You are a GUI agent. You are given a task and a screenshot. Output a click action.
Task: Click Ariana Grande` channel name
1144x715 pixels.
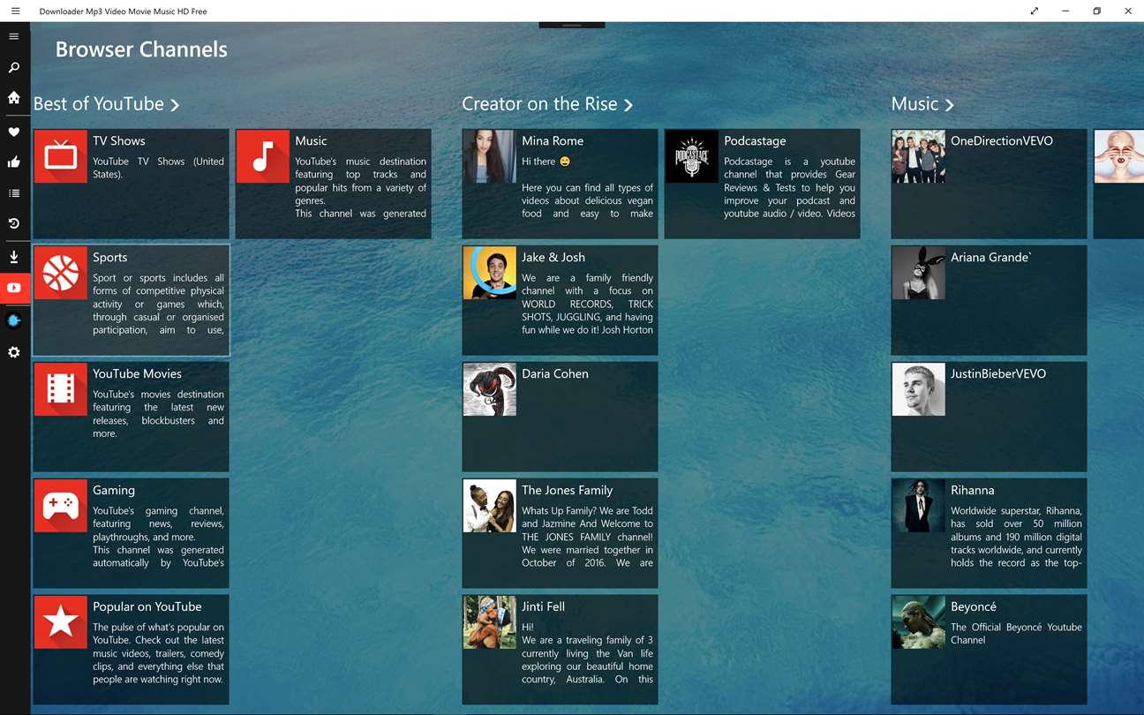[991, 258]
